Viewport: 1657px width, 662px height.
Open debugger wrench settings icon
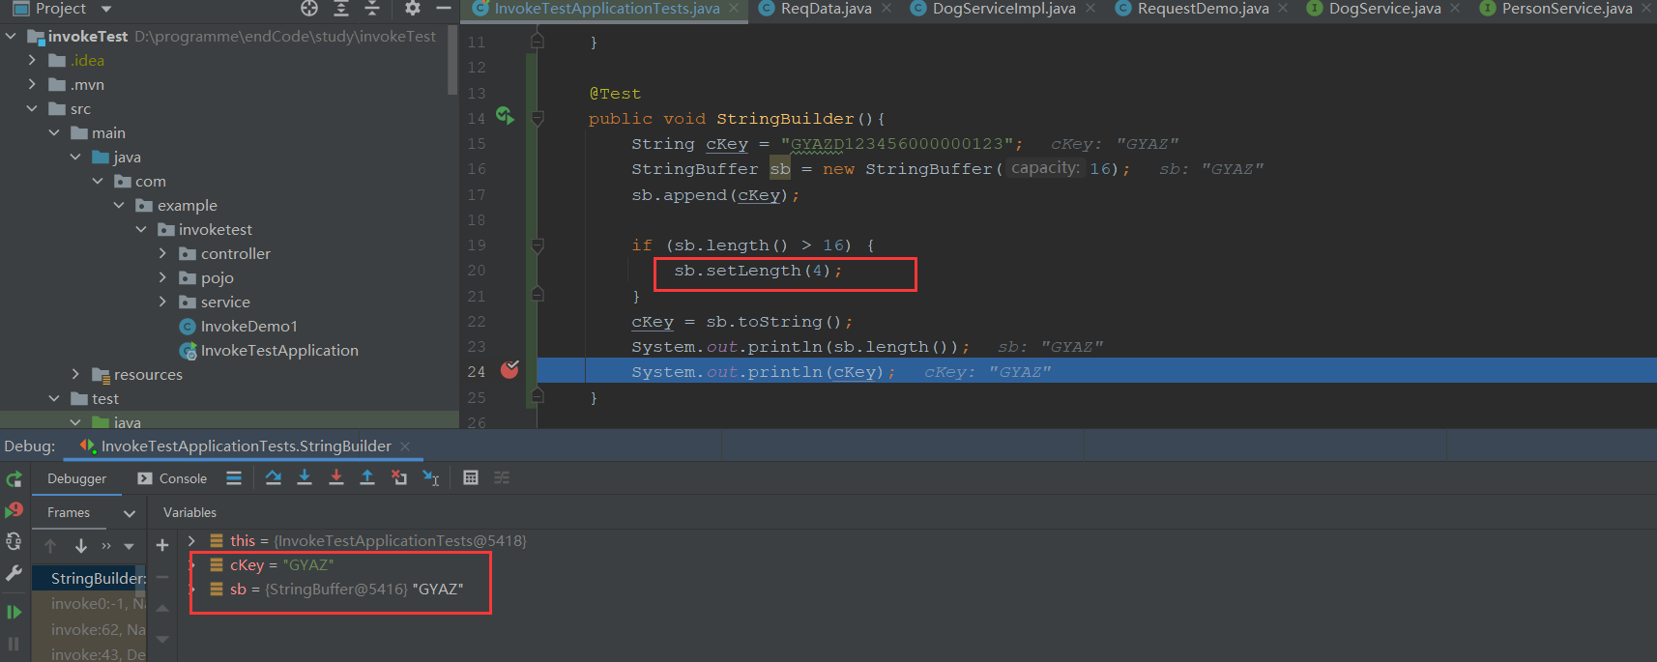(14, 573)
